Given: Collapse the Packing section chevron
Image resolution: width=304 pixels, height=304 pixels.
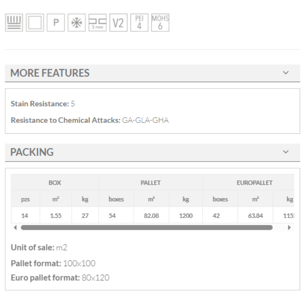Looking at the screenshot, I should (x=286, y=152).
